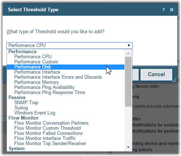The image size is (181, 156).
Task: Click the list scroll down arrow
Action: point(128,147)
